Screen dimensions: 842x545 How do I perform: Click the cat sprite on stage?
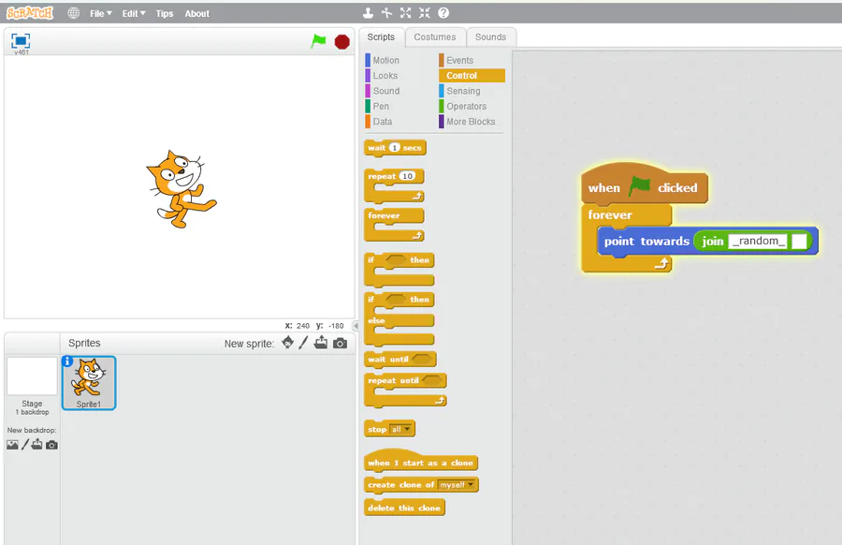click(181, 188)
